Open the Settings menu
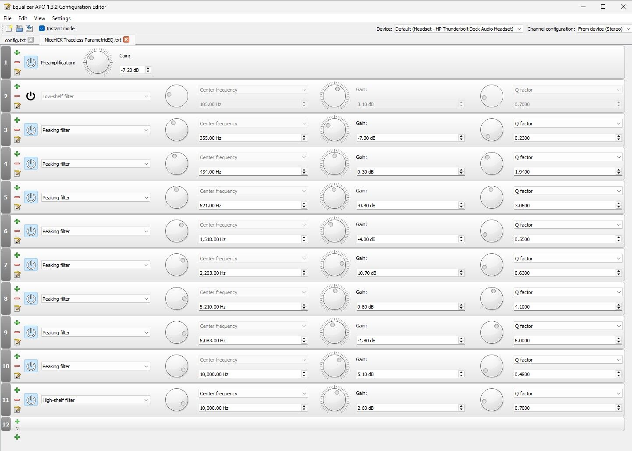The image size is (632, 451). 61,18
